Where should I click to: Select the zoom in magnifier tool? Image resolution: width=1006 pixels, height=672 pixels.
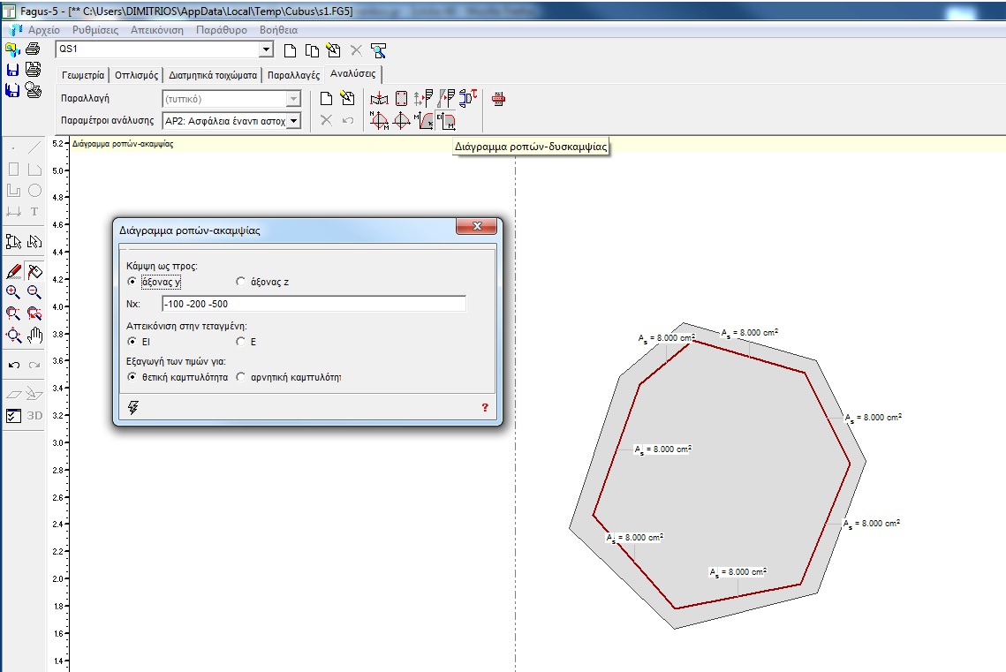(13, 292)
